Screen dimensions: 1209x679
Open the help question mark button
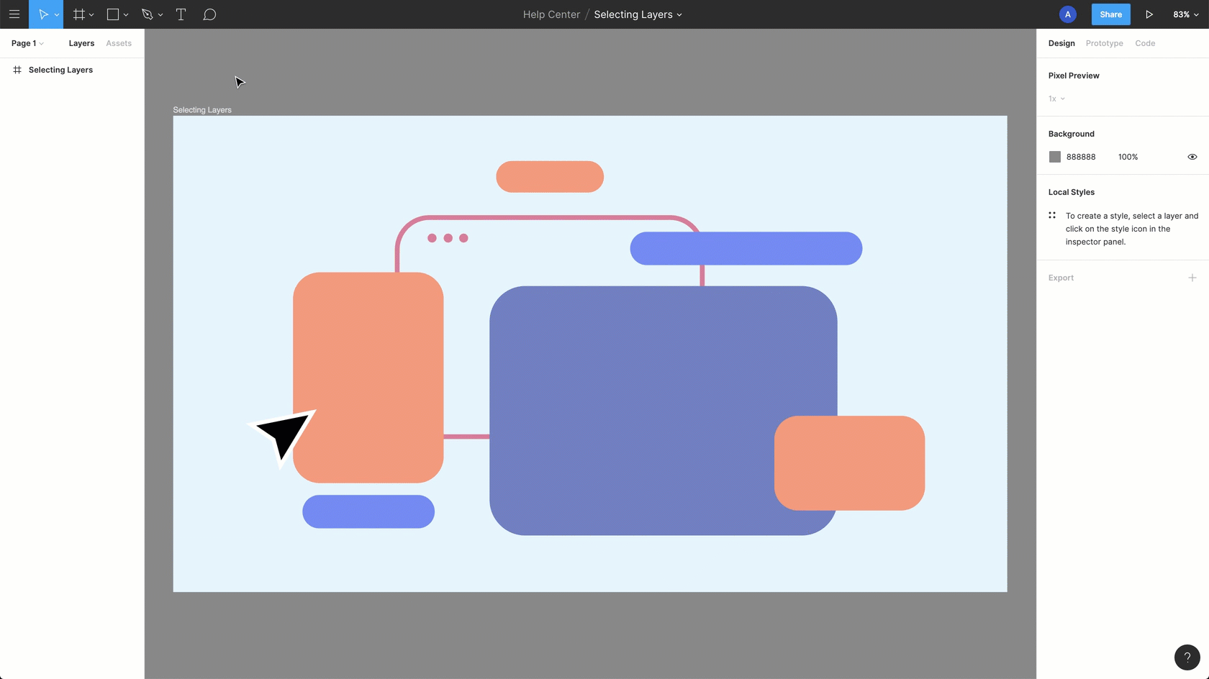pos(1187,657)
